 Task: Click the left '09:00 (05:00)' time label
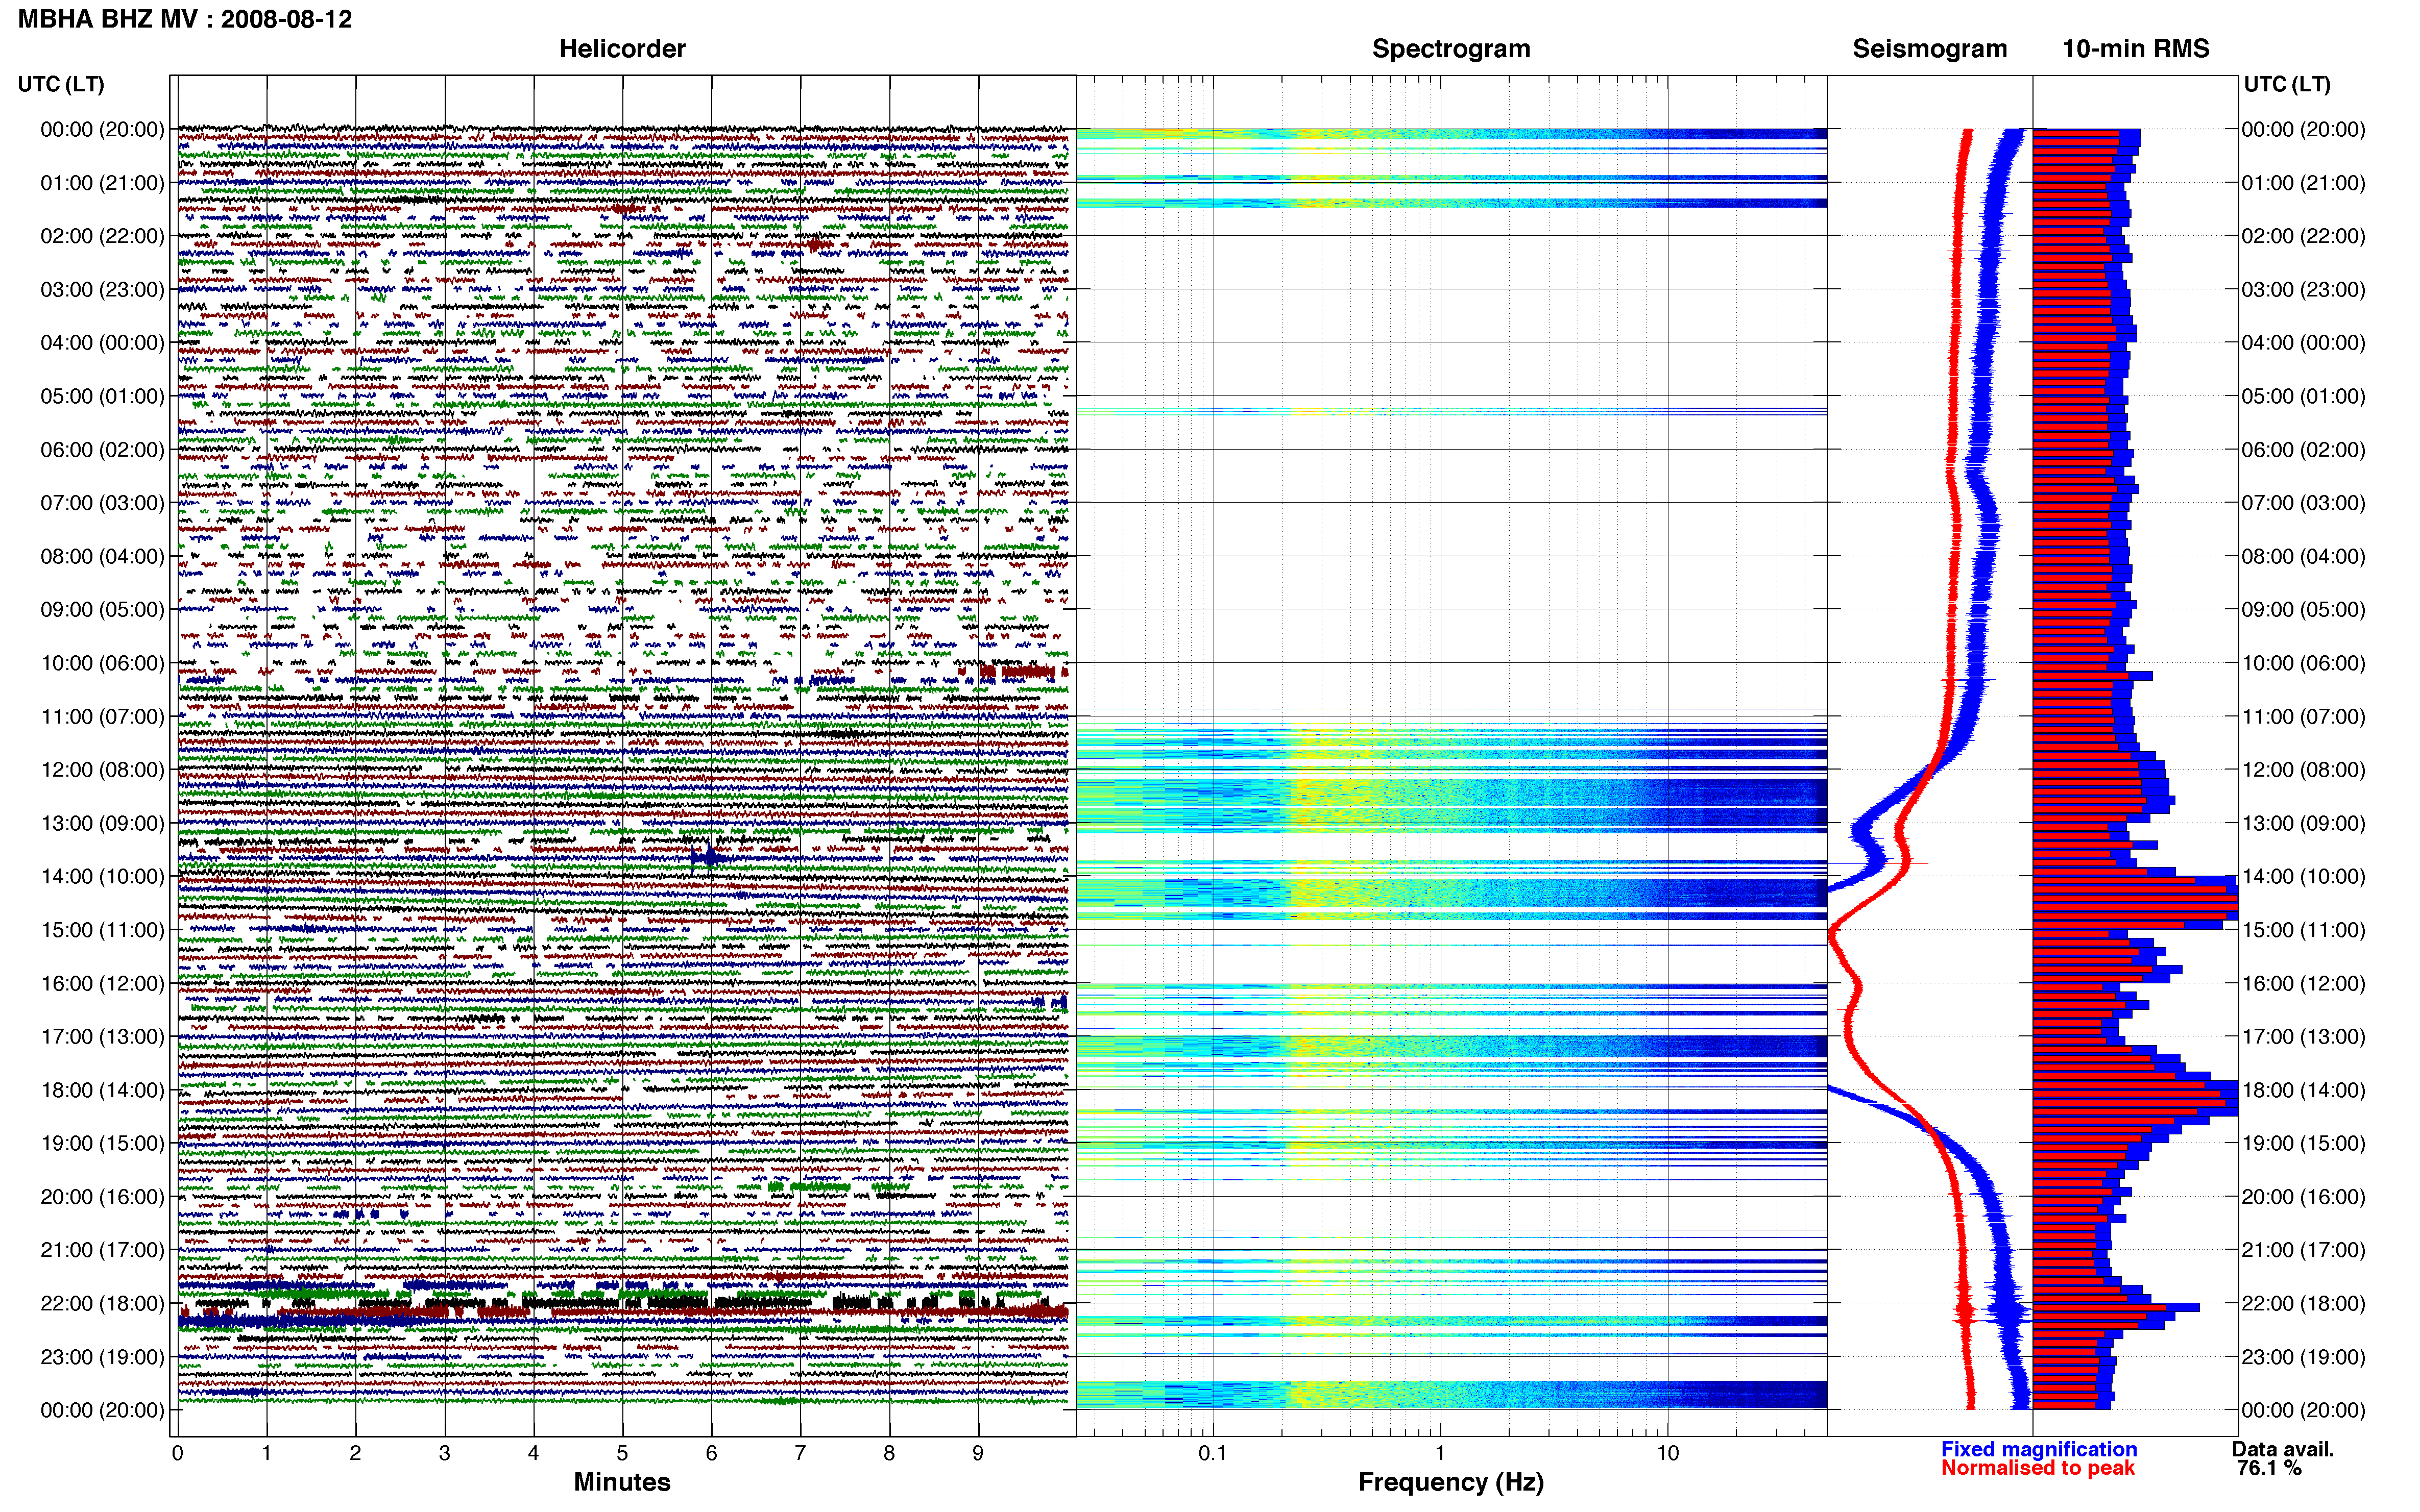[x=102, y=610]
